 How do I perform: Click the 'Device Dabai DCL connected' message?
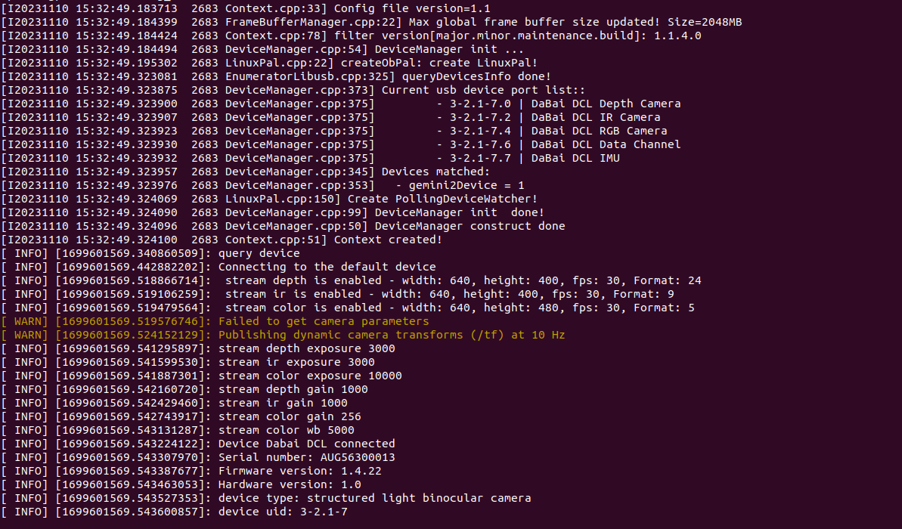click(x=307, y=444)
